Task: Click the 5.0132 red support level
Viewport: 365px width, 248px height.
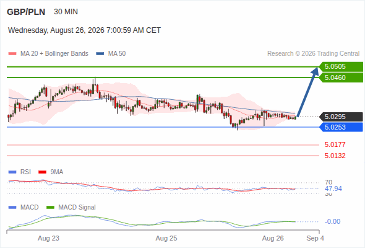Action: tap(335, 156)
